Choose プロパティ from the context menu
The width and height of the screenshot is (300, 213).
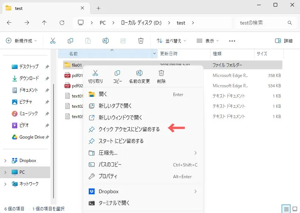[x=108, y=176]
